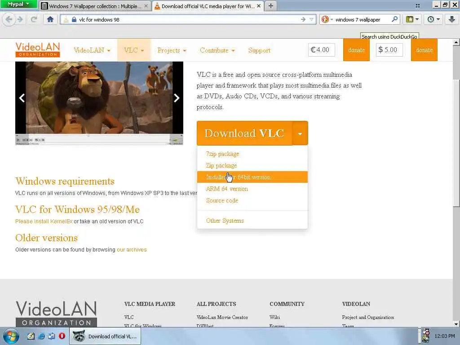
Task: Open the Windows Start orb
Action: [x=11, y=336]
